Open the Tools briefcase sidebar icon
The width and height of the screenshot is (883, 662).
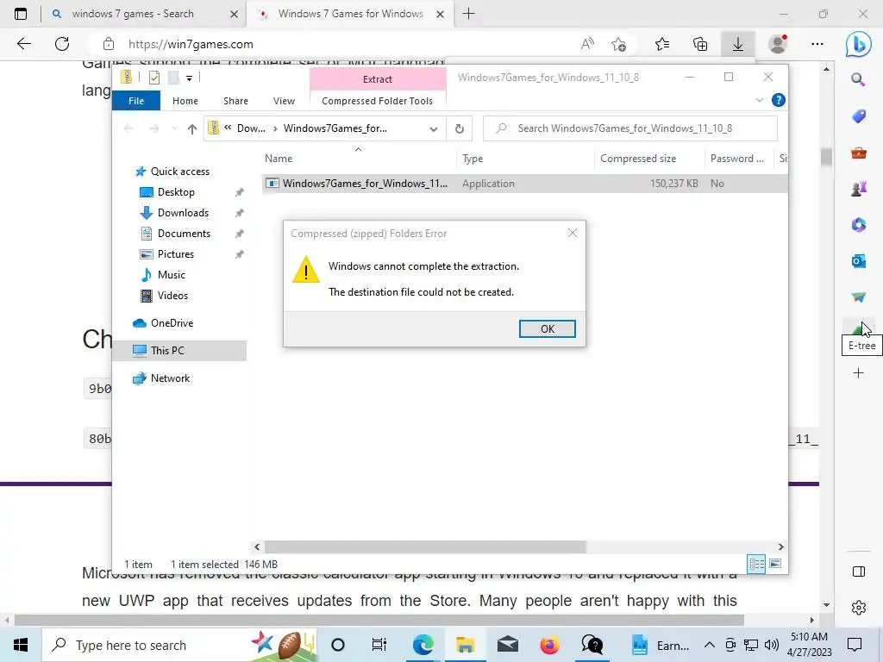point(858,152)
